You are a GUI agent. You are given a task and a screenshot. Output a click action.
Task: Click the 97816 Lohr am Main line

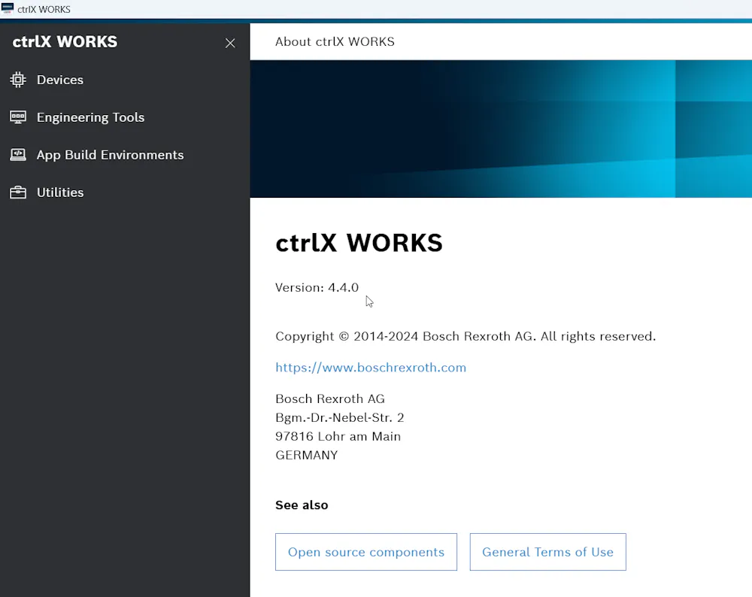point(338,436)
